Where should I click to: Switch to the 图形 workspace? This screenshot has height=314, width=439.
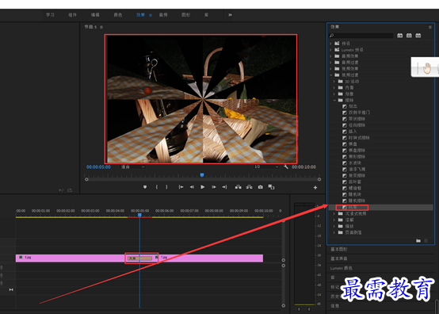pos(186,15)
